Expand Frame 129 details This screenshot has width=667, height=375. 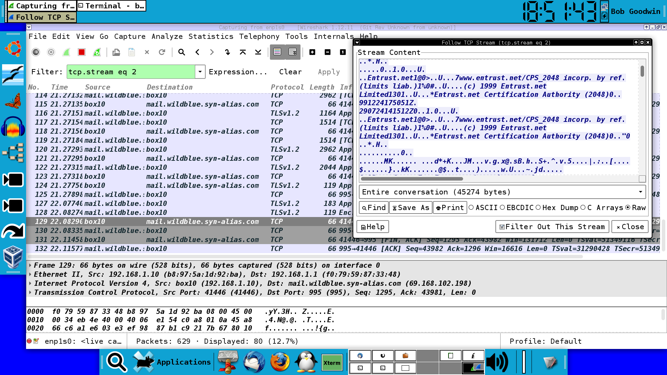coord(30,265)
